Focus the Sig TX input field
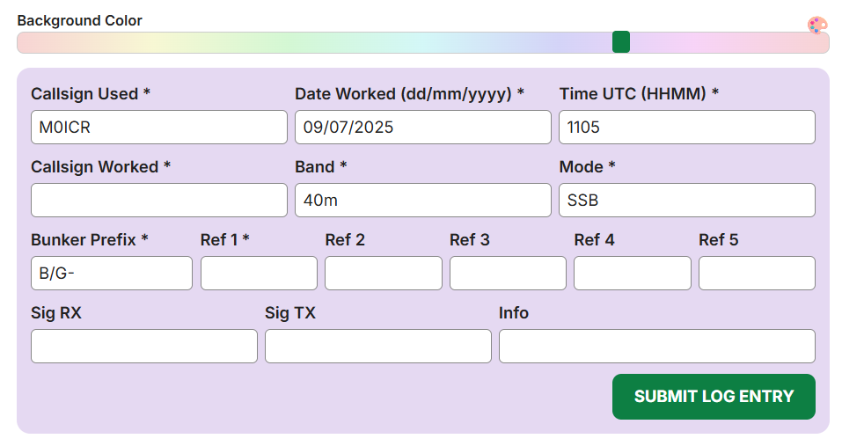 coord(377,347)
